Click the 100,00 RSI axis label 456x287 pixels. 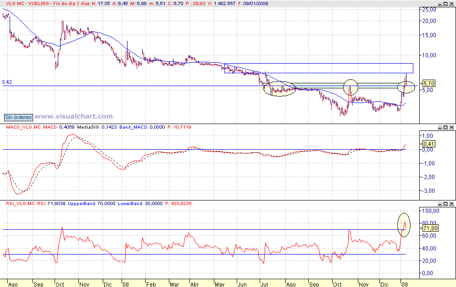click(430, 211)
